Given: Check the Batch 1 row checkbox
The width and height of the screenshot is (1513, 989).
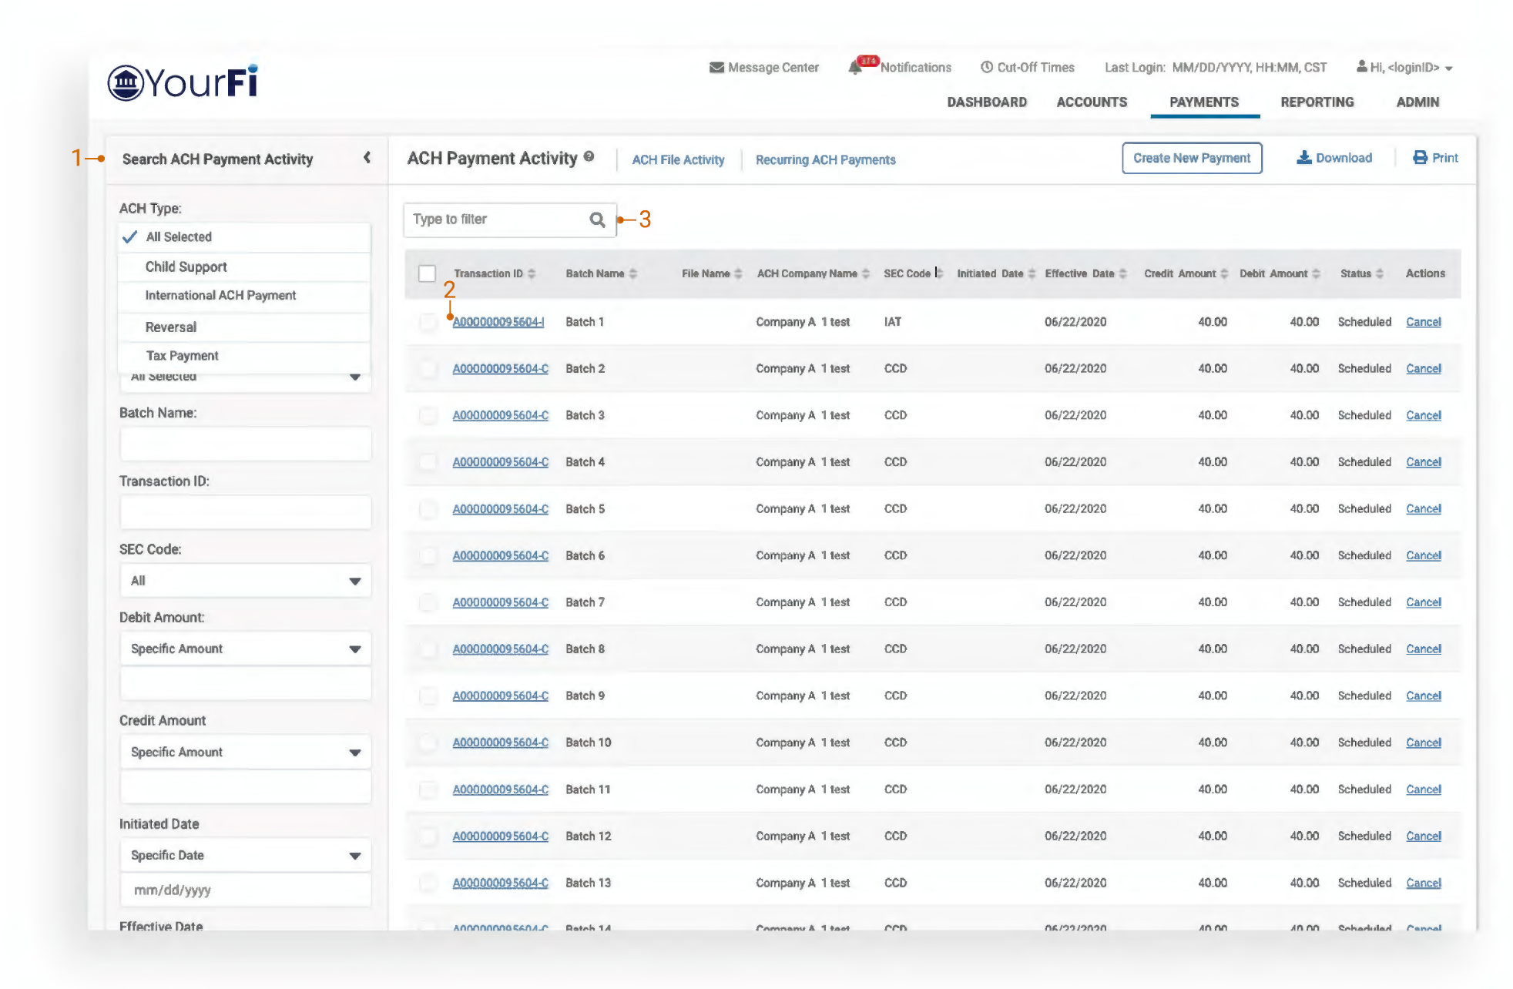Looking at the screenshot, I should pos(427,322).
